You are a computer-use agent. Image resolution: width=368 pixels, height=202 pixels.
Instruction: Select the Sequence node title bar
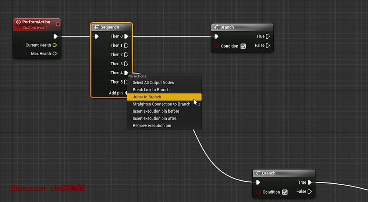click(x=112, y=27)
